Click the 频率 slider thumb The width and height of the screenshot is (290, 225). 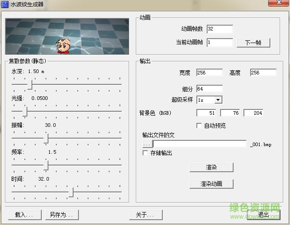point(46,165)
